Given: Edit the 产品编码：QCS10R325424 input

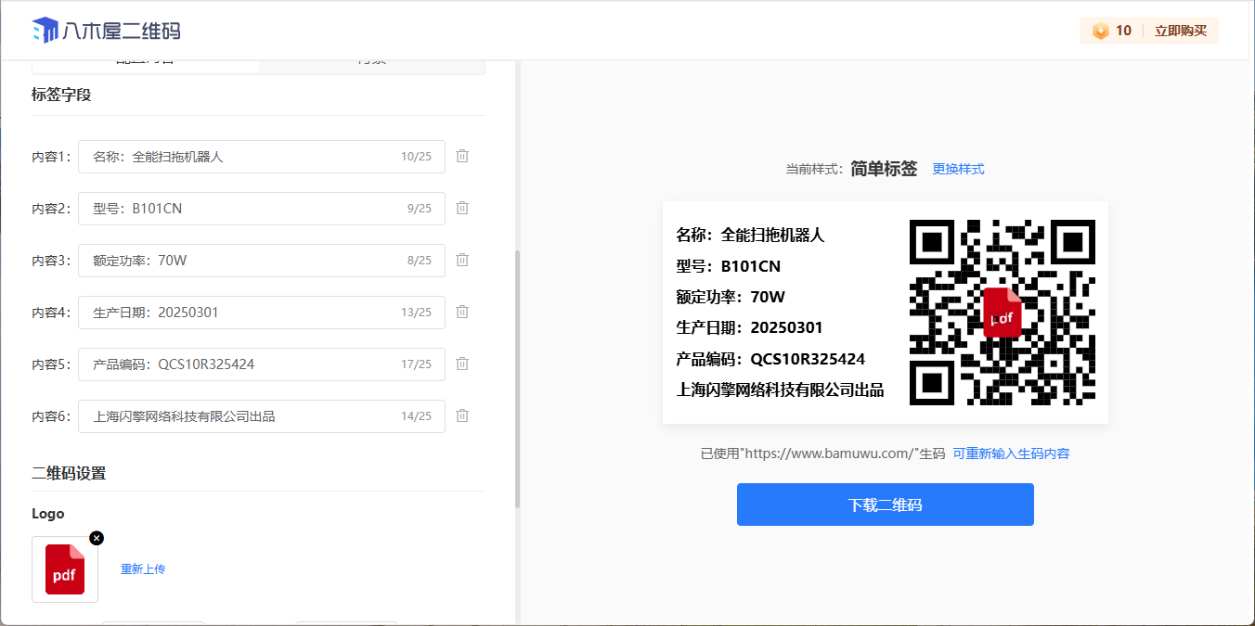Looking at the screenshot, I should point(241,364).
